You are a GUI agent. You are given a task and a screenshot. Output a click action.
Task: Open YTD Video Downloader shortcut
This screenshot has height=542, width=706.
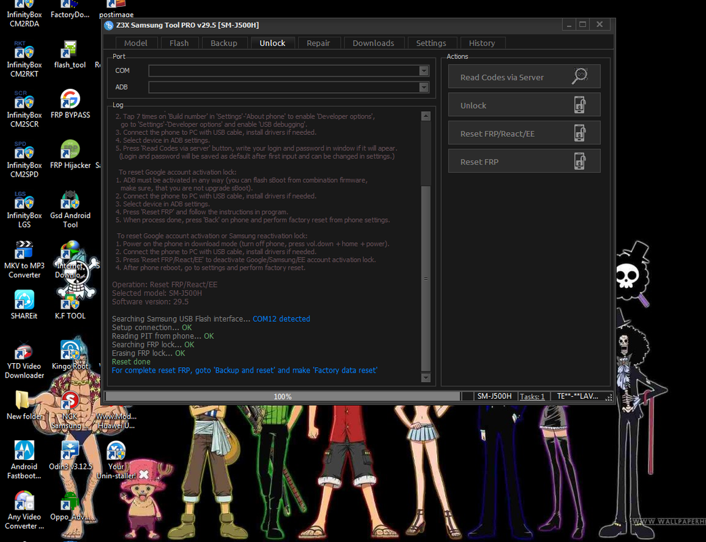coord(24,360)
